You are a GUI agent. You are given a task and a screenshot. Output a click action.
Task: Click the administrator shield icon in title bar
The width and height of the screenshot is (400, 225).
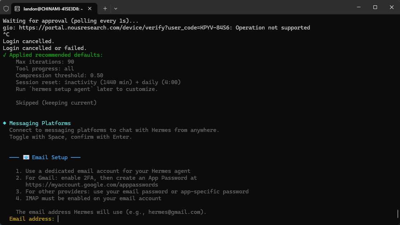[x=6, y=8]
